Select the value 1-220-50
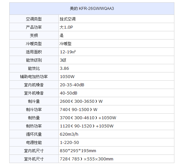 click(69, 143)
